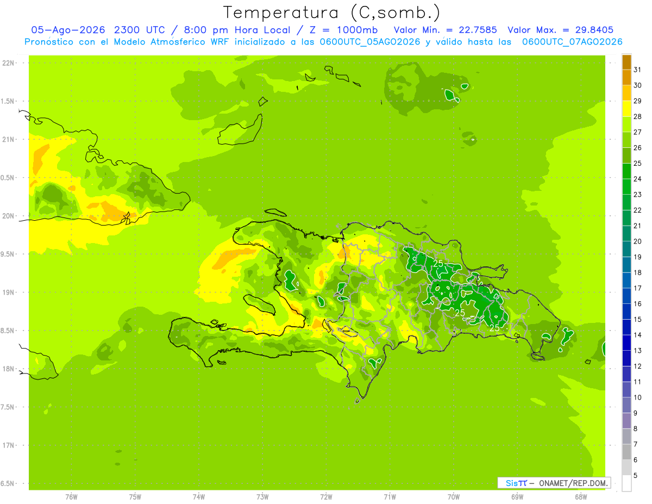Image resolution: width=652 pixels, height=504 pixels.
Task: Pick the orange swatch between 30 and 31
Action: pos(626,77)
